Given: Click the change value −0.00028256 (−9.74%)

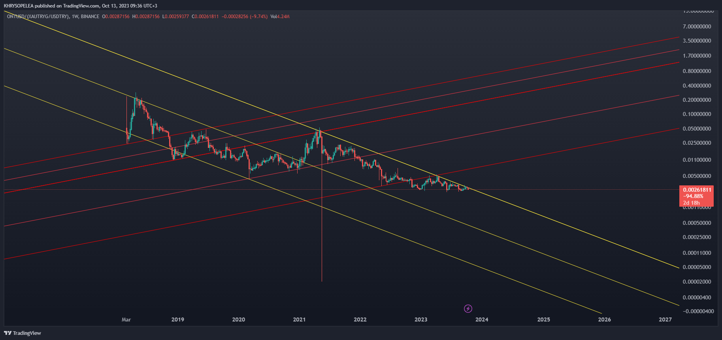Looking at the screenshot, I should (x=245, y=17).
